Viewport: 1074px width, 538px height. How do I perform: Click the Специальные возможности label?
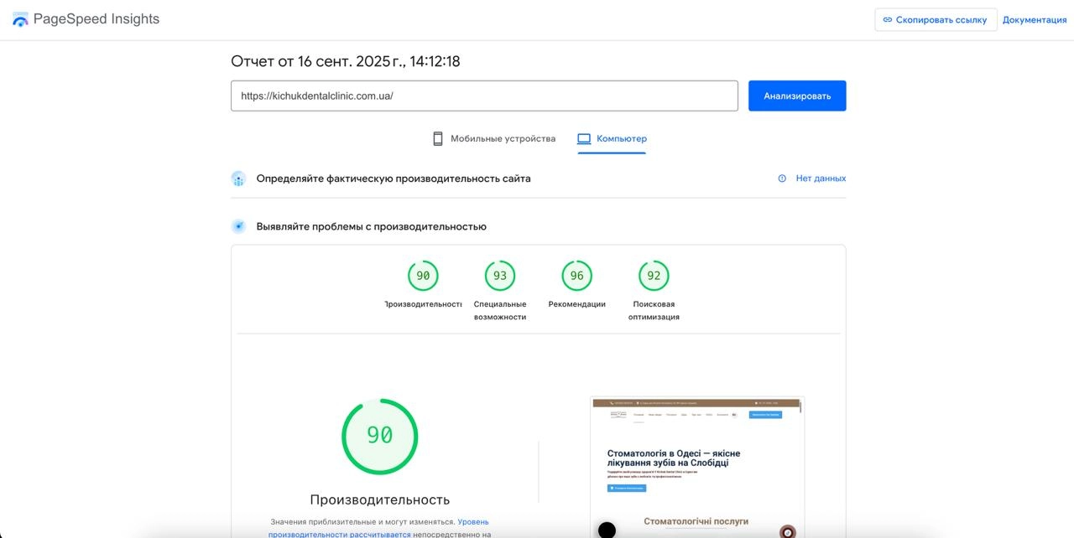pyautogui.click(x=500, y=311)
